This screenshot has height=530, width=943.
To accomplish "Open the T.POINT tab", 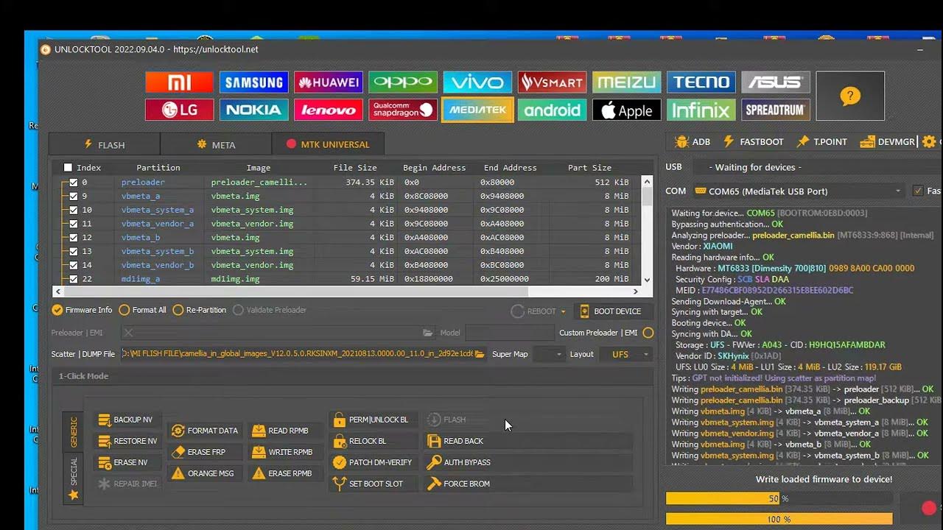I will click(x=821, y=141).
